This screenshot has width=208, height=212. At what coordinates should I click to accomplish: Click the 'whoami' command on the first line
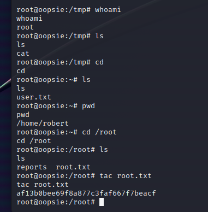tap(108, 10)
